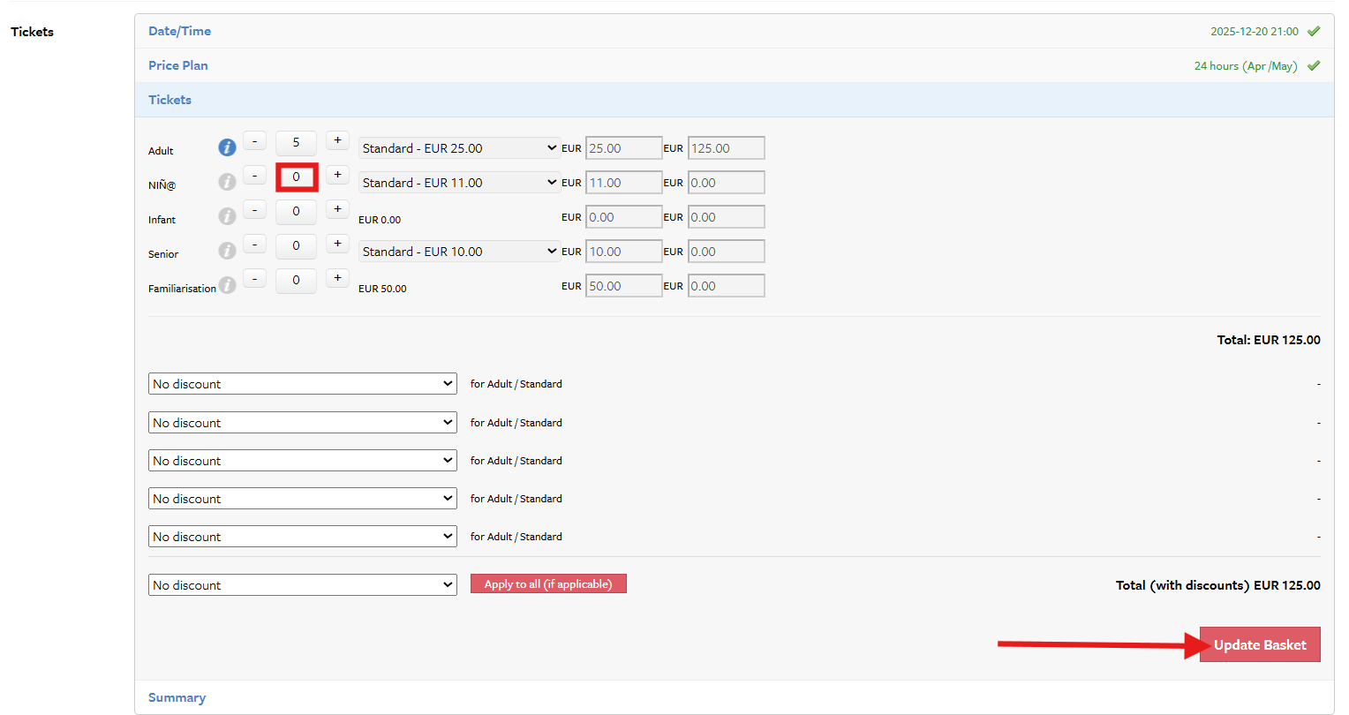Click the green Date/Time checkmark icon
This screenshot has width=1349, height=715.
1314,31
